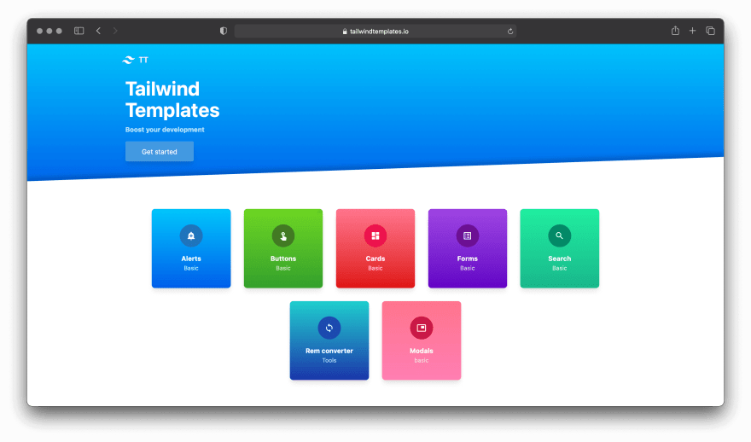Click the 'Boost your development' tagline
This screenshot has height=442, width=751.
(165, 130)
